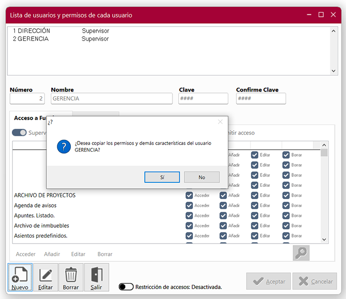
Task: Click the Aceptar checkmark button
Action: pos(268,281)
